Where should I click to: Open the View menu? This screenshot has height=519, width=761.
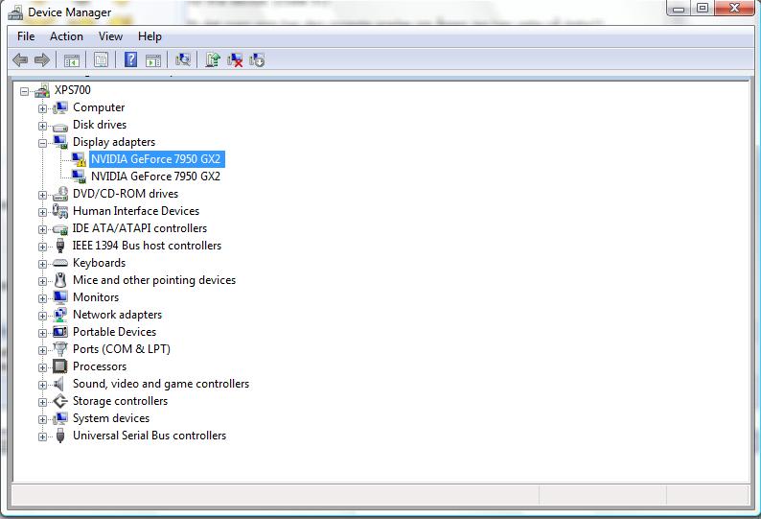click(110, 36)
